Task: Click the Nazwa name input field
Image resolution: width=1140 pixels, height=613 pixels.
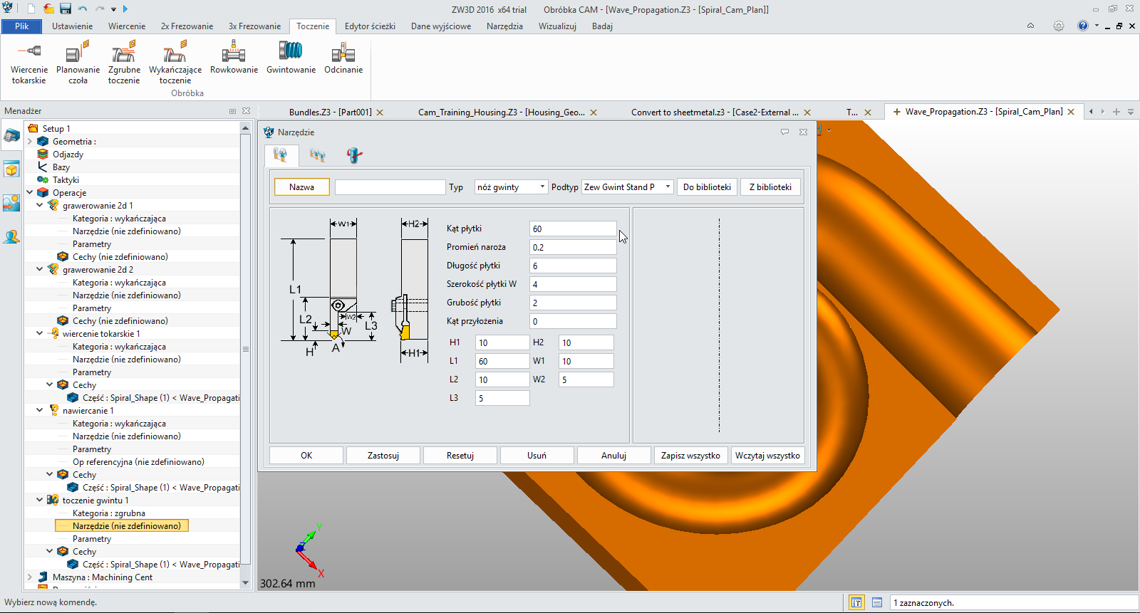Action: point(390,187)
